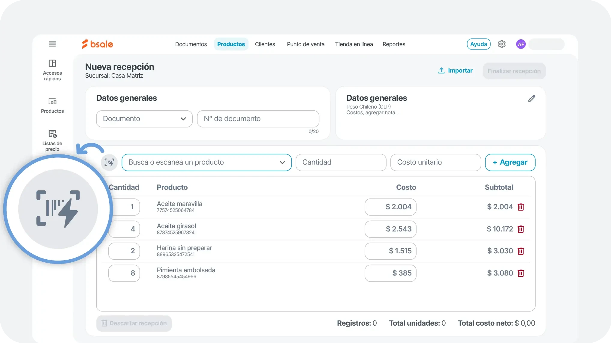Open the Reportes menu
Image resolution: width=611 pixels, height=343 pixels.
pyautogui.click(x=394, y=44)
